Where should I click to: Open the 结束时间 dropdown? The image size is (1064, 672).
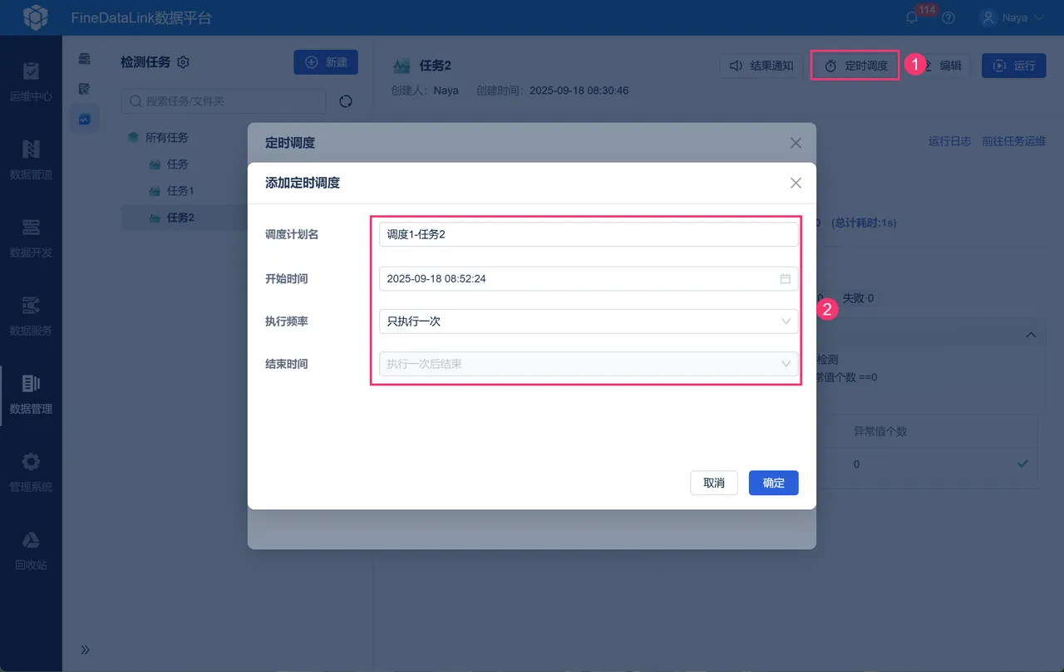[589, 364]
